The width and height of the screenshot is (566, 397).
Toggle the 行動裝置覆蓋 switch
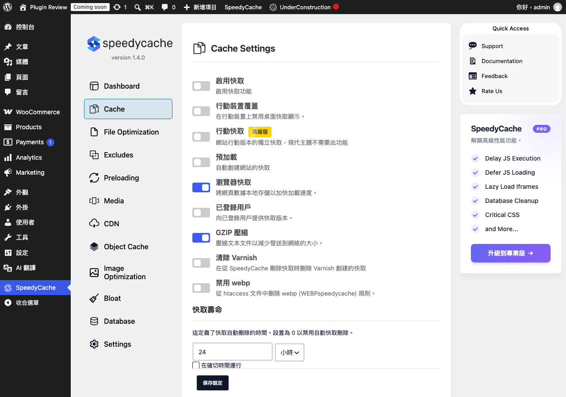tap(201, 111)
